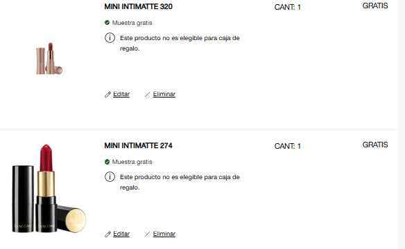This screenshot has height=249, width=405.
Task: Open the Editar link for MINI INTIMATTE 274
Action: coord(121,234)
